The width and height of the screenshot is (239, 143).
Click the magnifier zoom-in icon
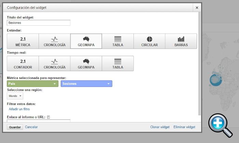point(221,125)
